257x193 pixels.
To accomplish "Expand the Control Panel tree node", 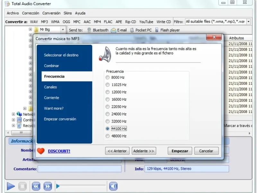I will 13,120.
